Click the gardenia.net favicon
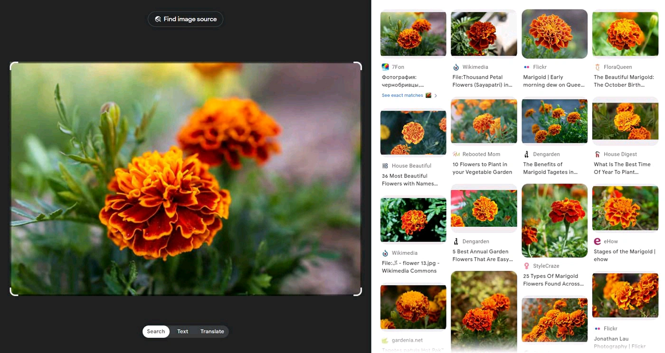Screen dimensions: 665x353 click(385, 340)
